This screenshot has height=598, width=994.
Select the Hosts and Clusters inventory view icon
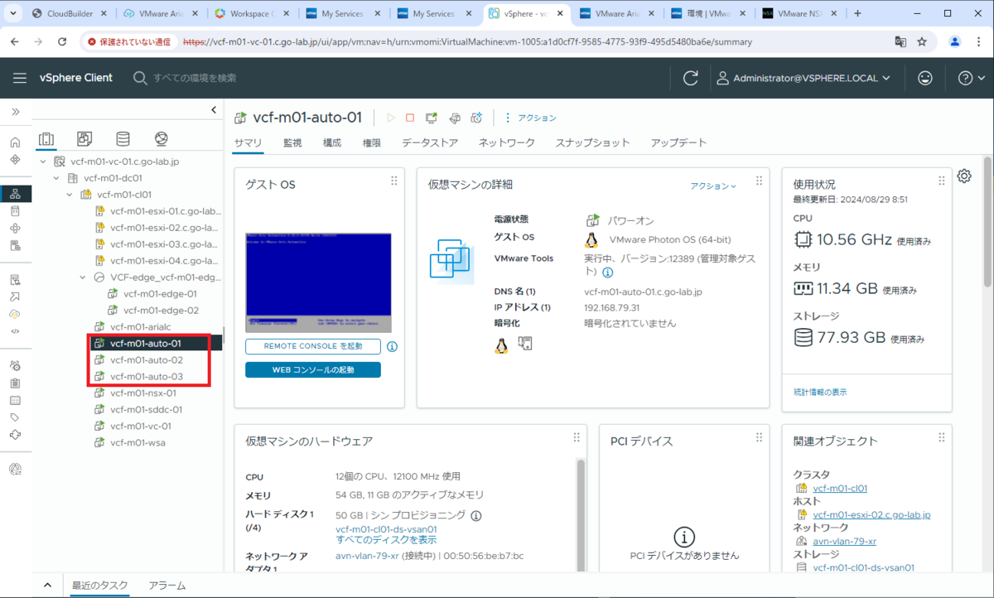click(x=47, y=138)
